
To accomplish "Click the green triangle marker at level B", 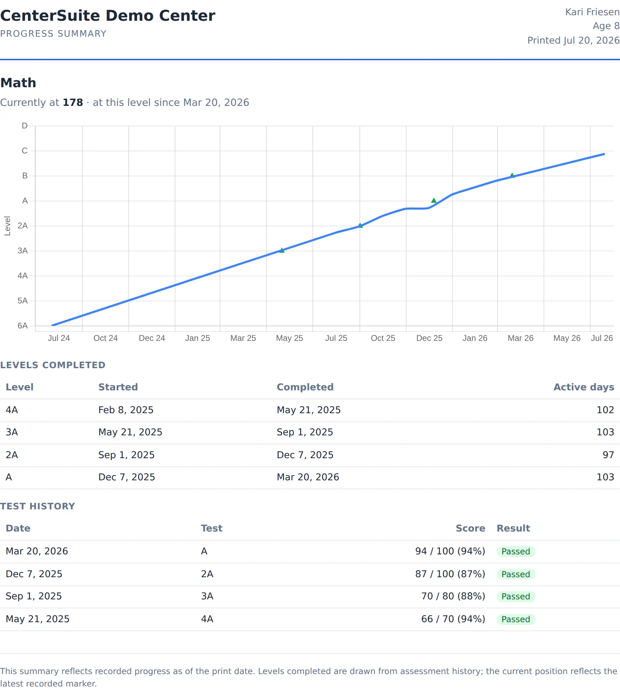I will coord(512,175).
